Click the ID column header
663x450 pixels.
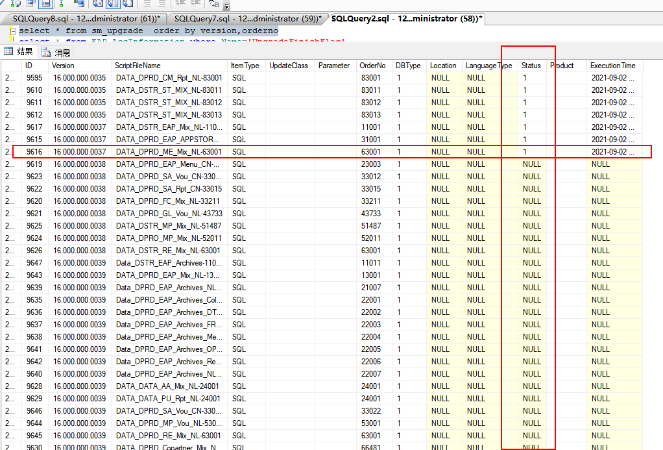click(34, 66)
